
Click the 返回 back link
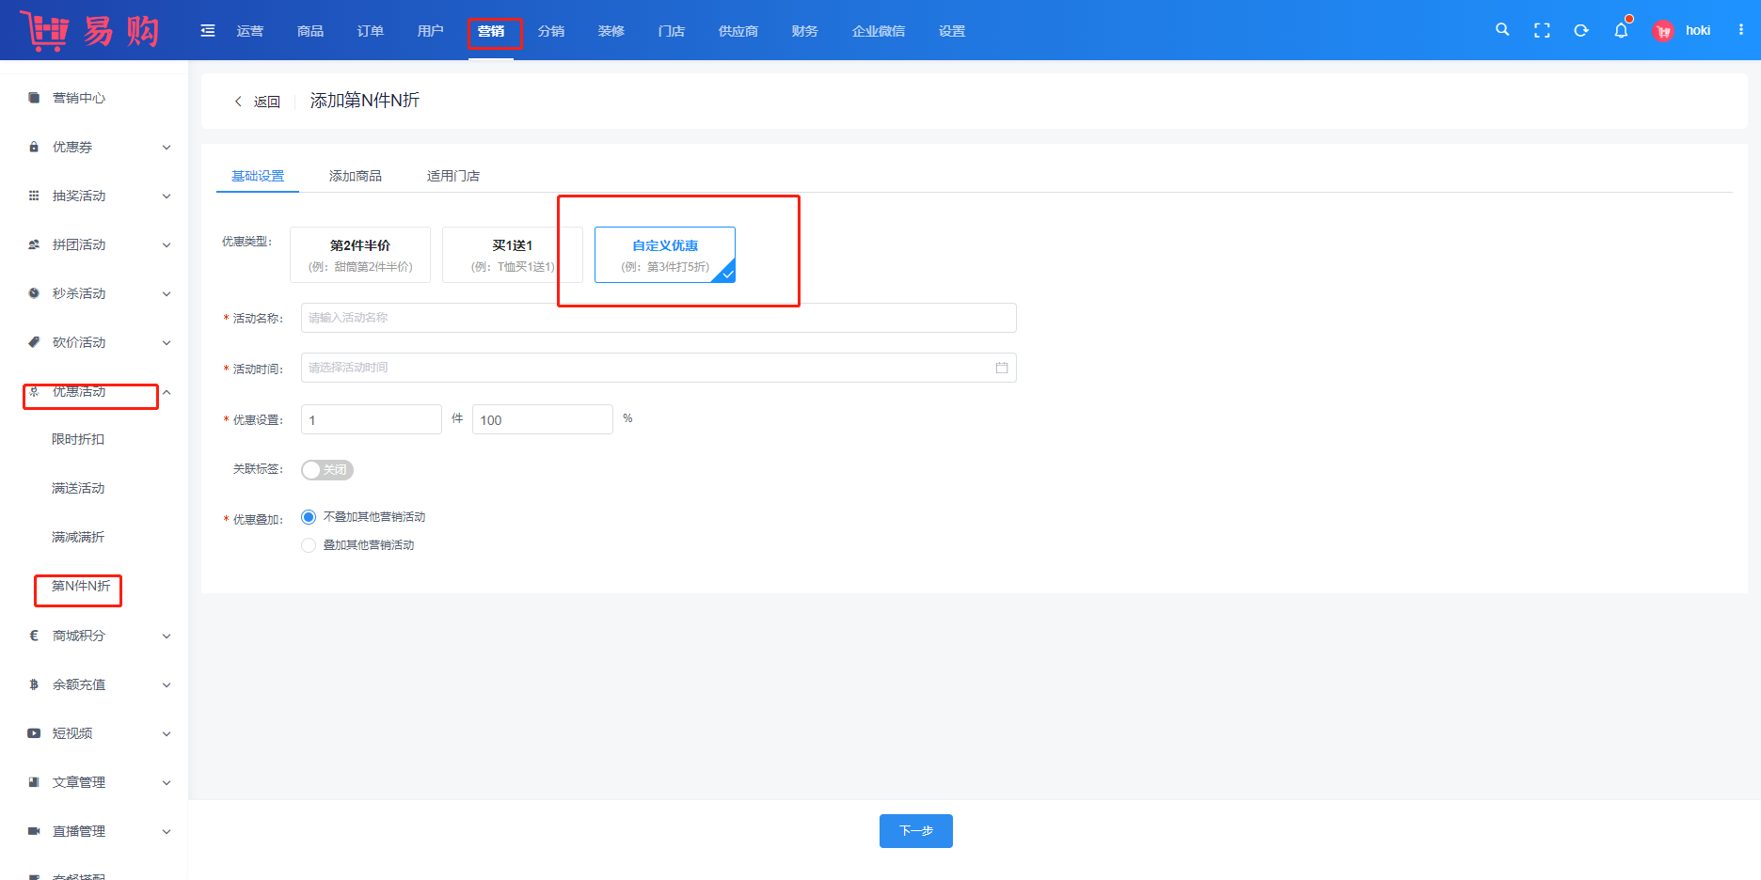[x=258, y=102]
